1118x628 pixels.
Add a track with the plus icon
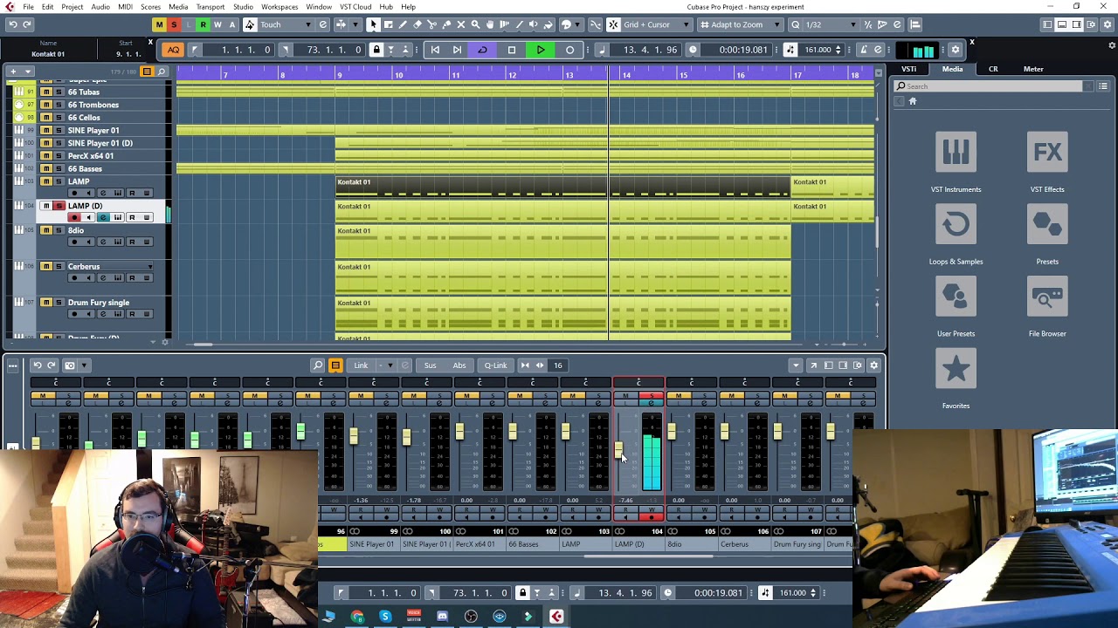[12, 72]
